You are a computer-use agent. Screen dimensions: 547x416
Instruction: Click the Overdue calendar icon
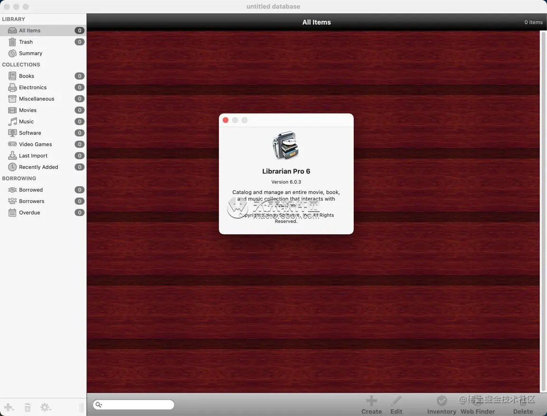pyautogui.click(x=12, y=213)
